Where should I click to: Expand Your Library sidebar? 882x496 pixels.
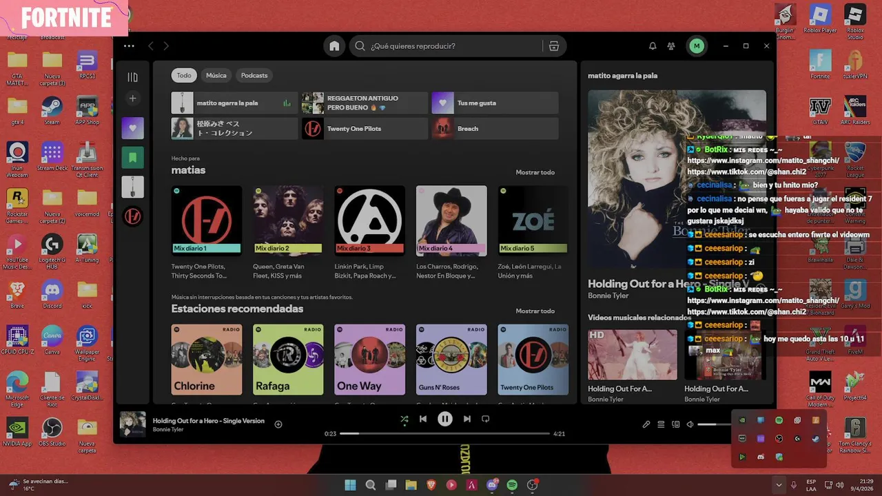coord(133,77)
